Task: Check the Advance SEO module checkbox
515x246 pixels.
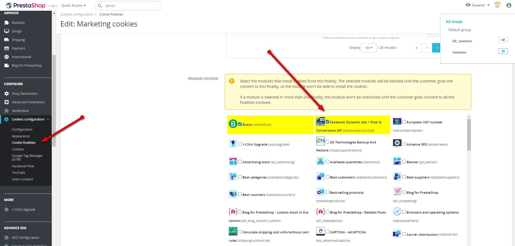Action: point(404,144)
